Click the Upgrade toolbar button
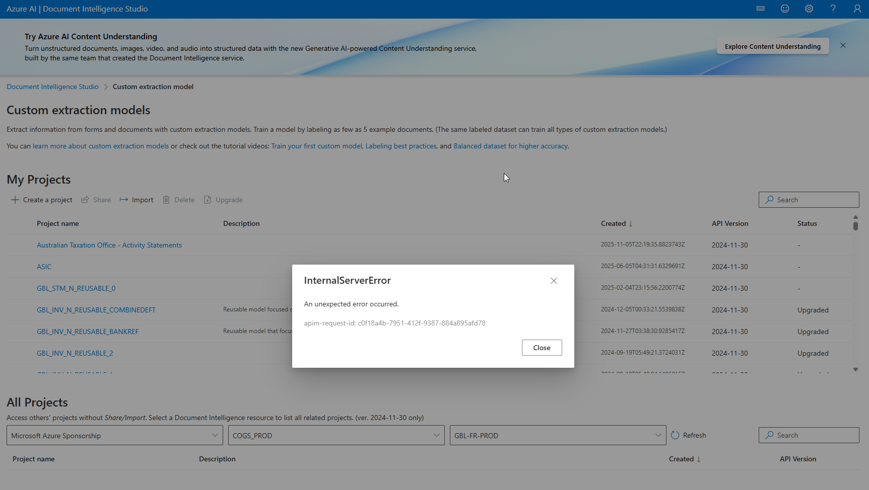Viewport: 869px width, 490px height. 223,200
